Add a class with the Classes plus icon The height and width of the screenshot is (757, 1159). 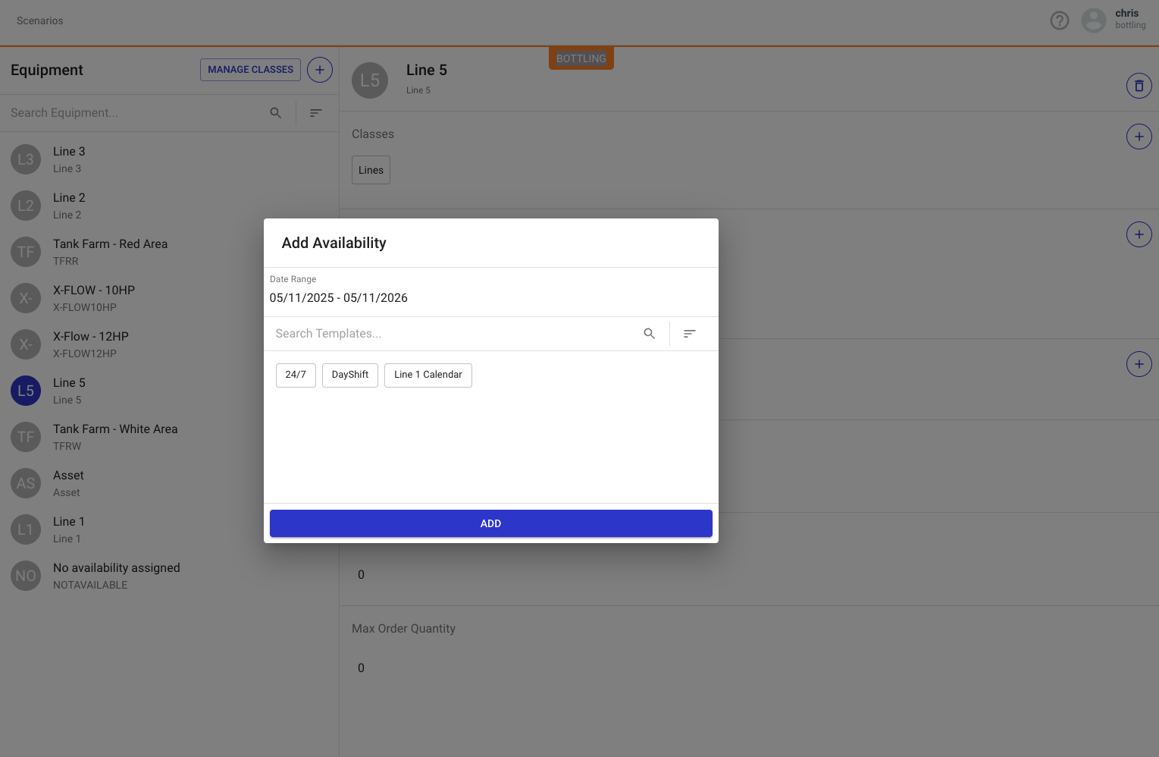(1139, 137)
